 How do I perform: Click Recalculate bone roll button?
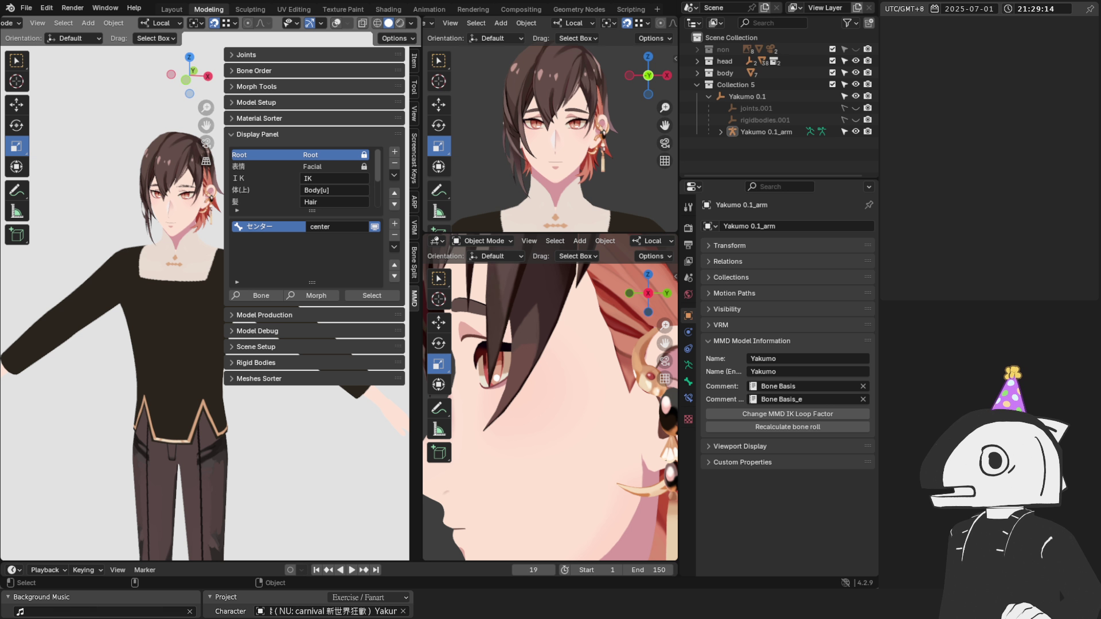787,427
